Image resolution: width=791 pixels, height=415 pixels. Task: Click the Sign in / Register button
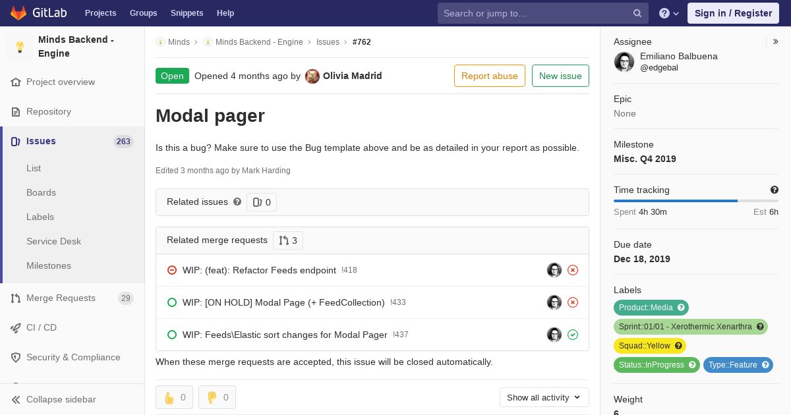click(x=733, y=13)
